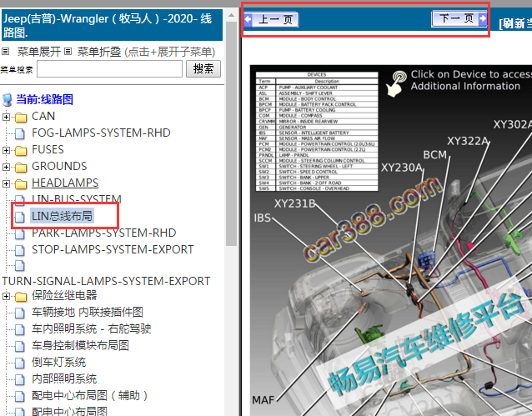The width and height of the screenshot is (532, 416).
Task: Open 车内照明系统 - 右舵驾驶 entry
Action: [x=91, y=328]
